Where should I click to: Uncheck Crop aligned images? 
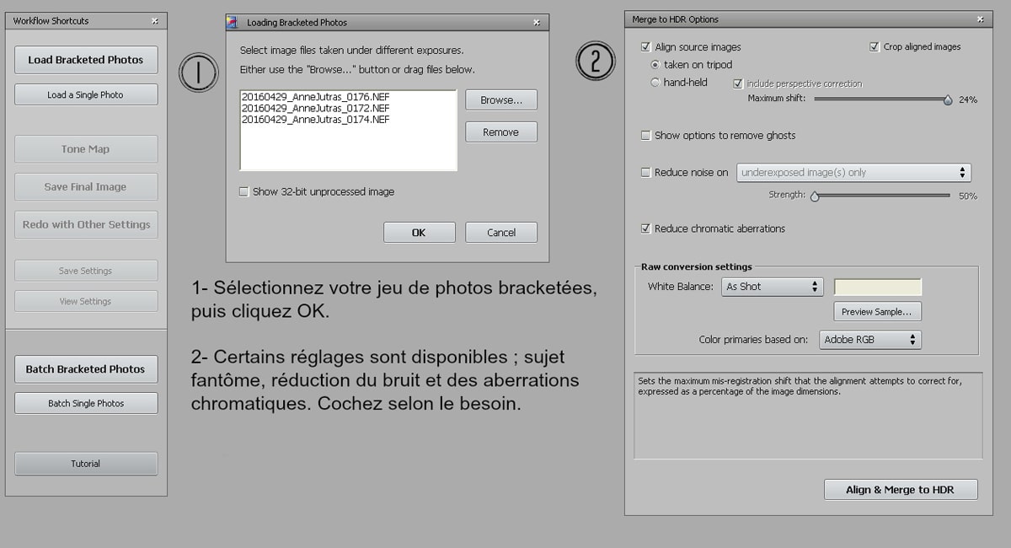point(875,47)
